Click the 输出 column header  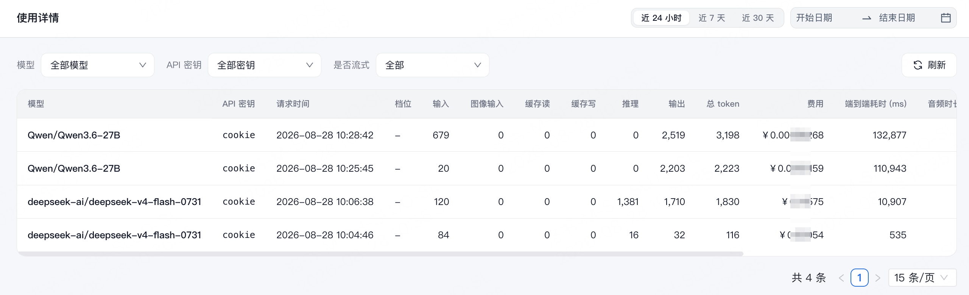pos(677,104)
